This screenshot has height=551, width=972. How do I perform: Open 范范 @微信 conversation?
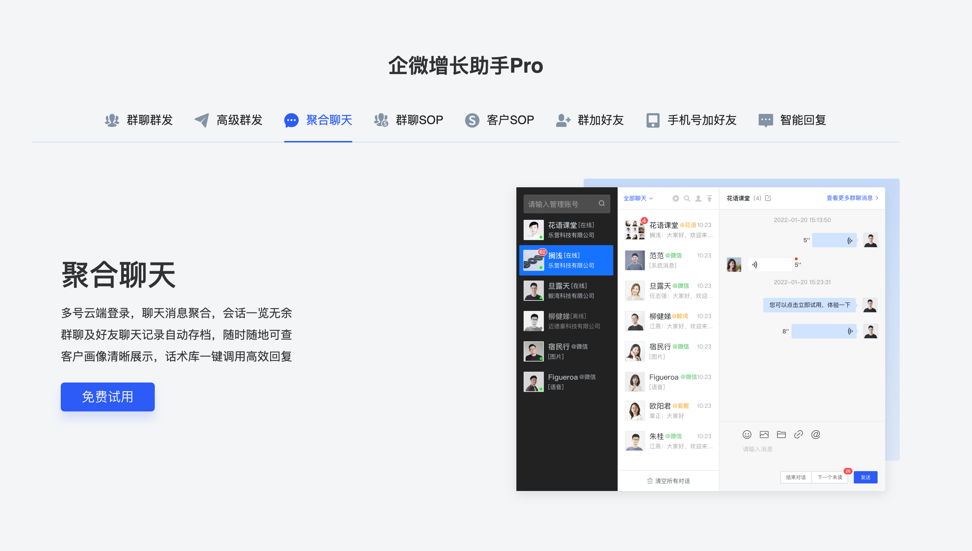668,260
